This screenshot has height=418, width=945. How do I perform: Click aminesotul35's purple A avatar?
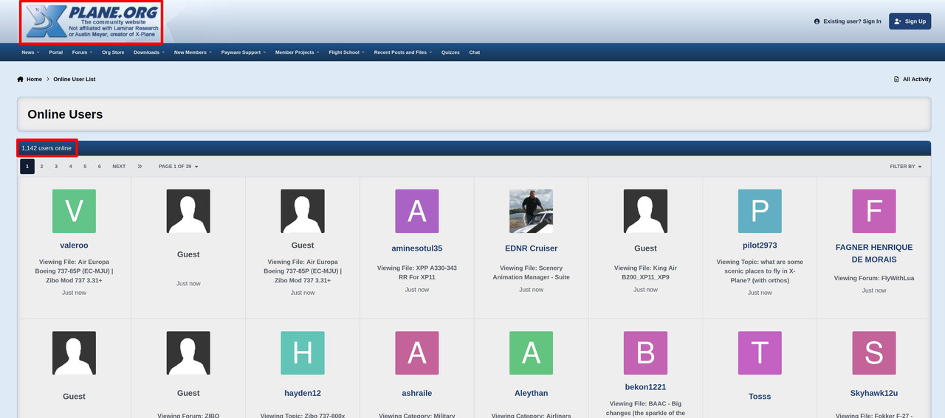[417, 211]
